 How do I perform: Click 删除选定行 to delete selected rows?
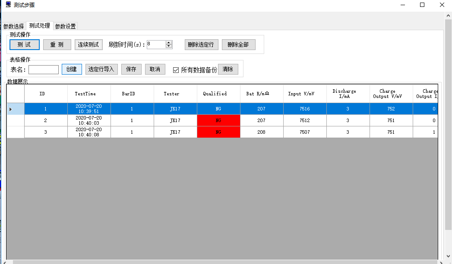click(x=201, y=44)
